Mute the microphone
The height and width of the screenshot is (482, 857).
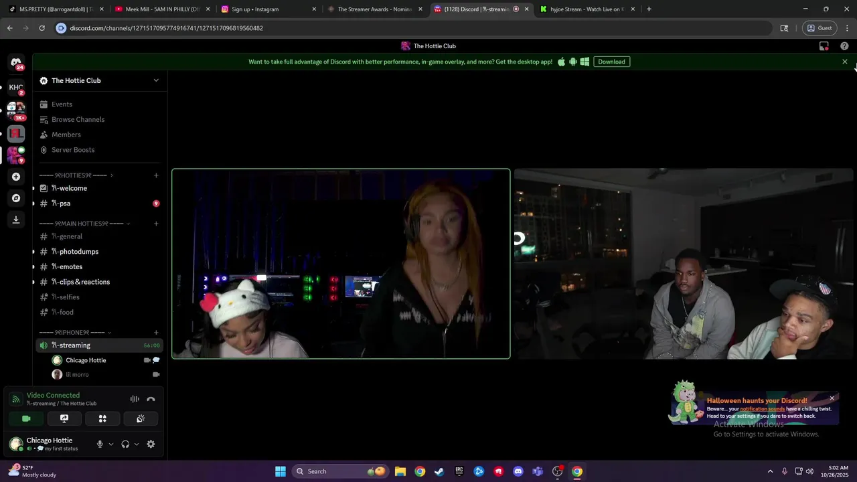100,444
